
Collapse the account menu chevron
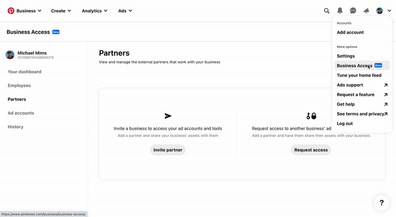click(389, 10)
